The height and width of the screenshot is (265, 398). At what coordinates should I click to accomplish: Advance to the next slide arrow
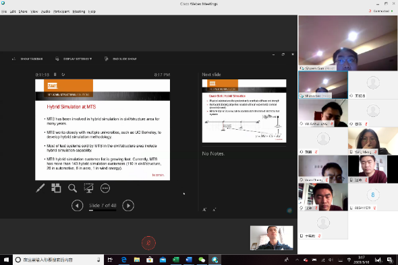click(128, 206)
